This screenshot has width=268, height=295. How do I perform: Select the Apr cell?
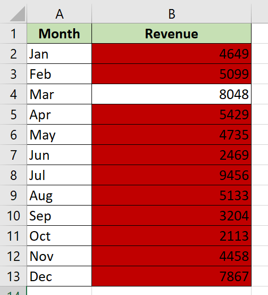60,114
